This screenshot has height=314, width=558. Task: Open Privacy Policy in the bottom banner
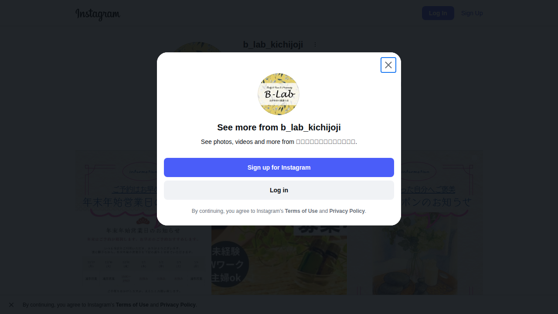click(178, 305)
